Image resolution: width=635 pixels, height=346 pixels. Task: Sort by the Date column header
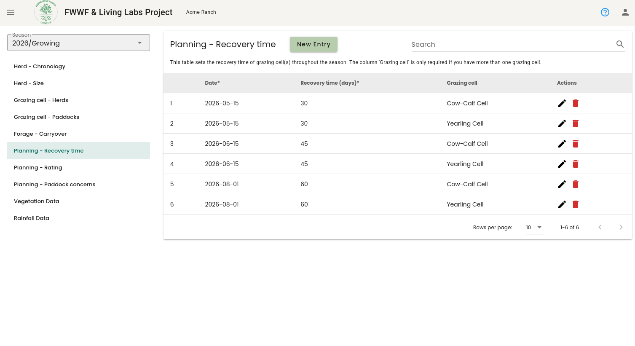(x=212, y=83)
